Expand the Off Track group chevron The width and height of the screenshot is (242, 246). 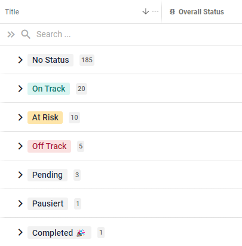coord(20,146)
